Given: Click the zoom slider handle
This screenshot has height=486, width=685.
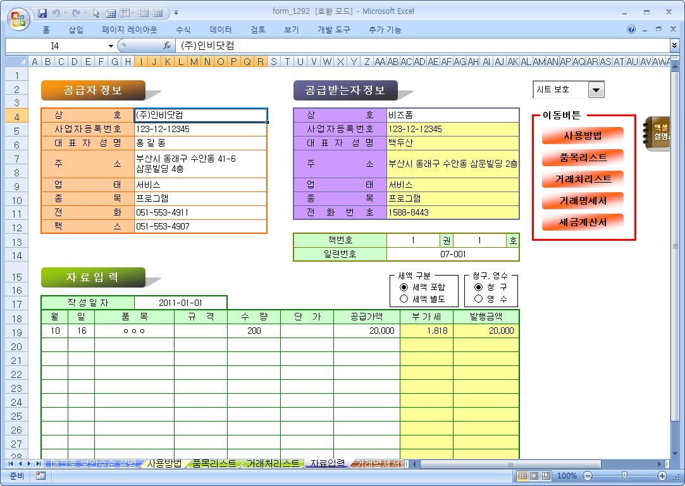Looking at the screenshot, I should (624, 475).
